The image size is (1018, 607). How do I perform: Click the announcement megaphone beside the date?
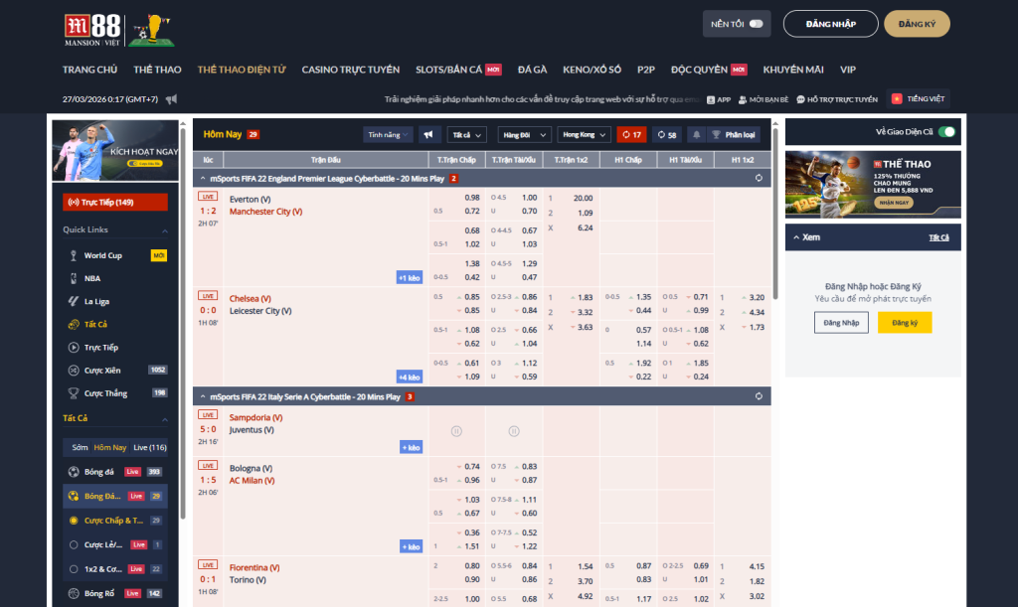[171, 99]
